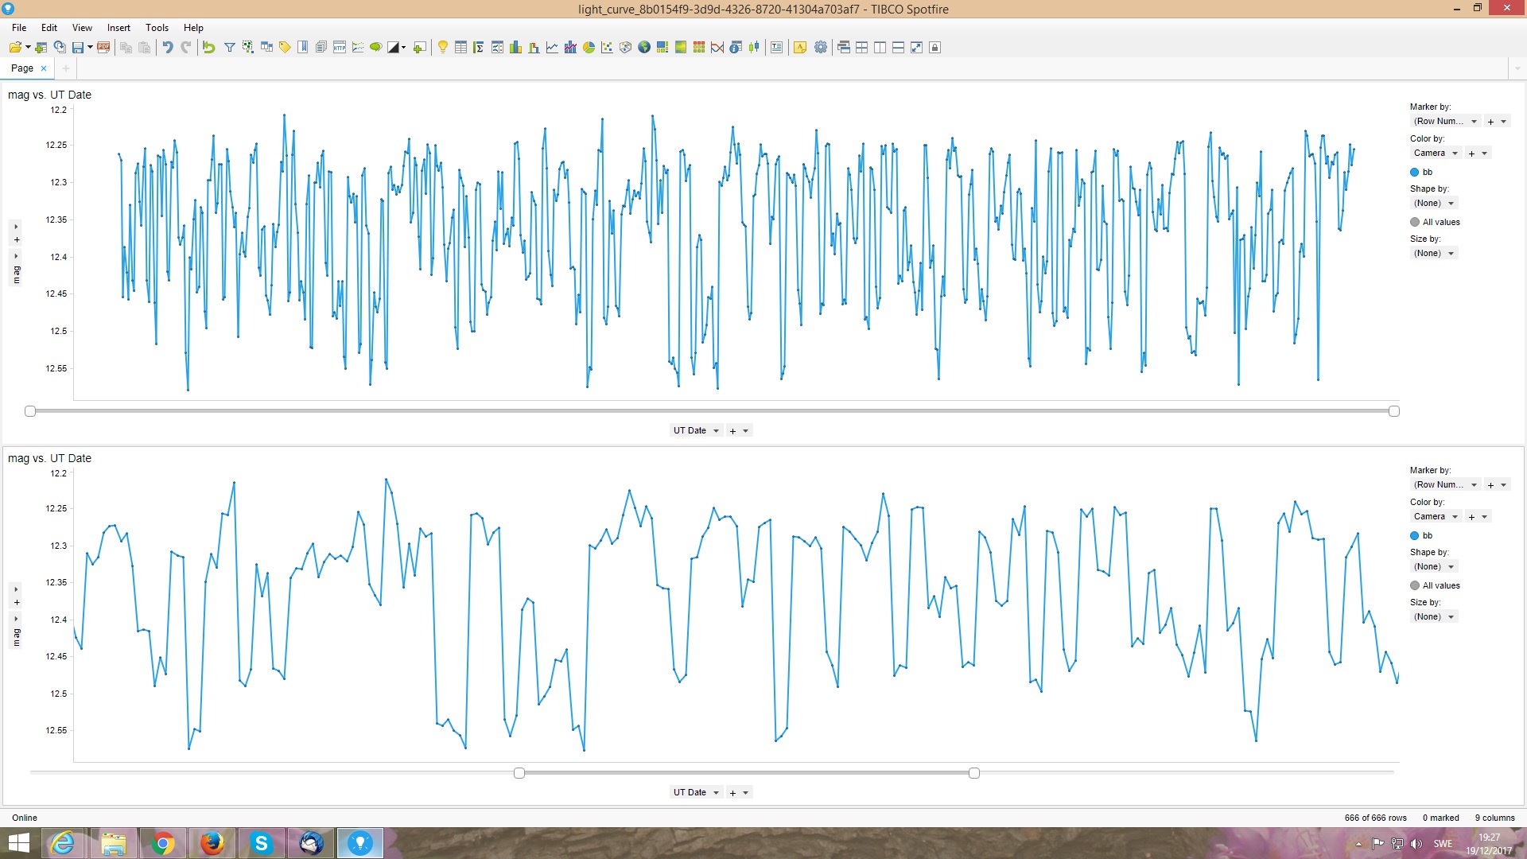Open Firefox from the Windows taskbar

212,843
